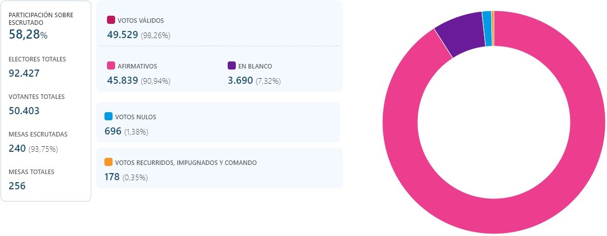Click the blue Votos Nulos legend swatch

109,116
